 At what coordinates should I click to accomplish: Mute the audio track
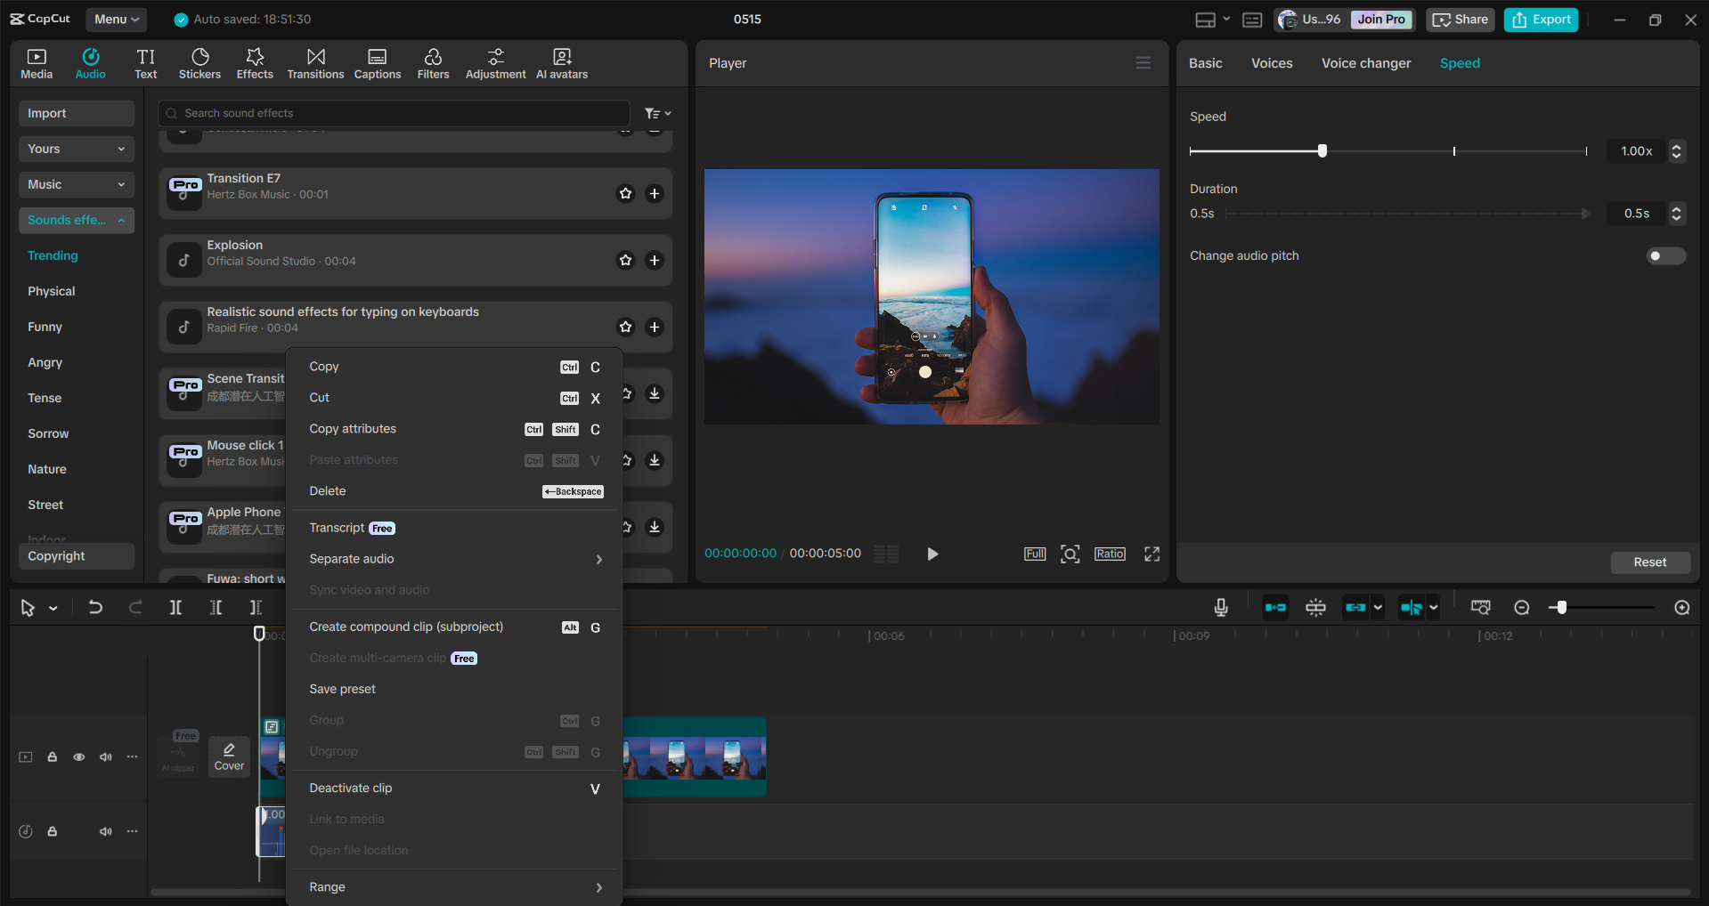(x=106, y=831)
